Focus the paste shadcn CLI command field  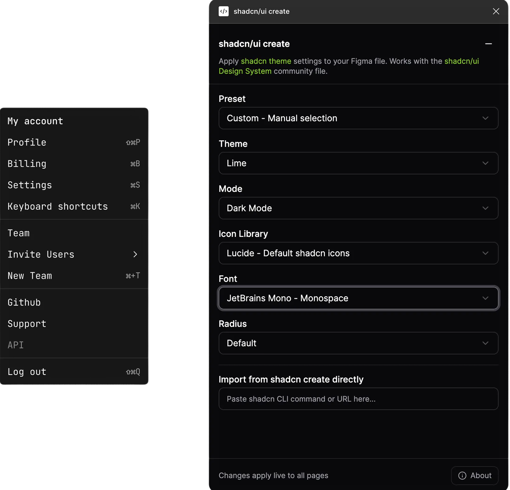click(358, 399)
